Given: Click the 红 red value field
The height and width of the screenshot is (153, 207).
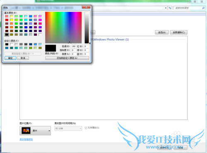Looking at the screenshot, I should coord(87,46).
